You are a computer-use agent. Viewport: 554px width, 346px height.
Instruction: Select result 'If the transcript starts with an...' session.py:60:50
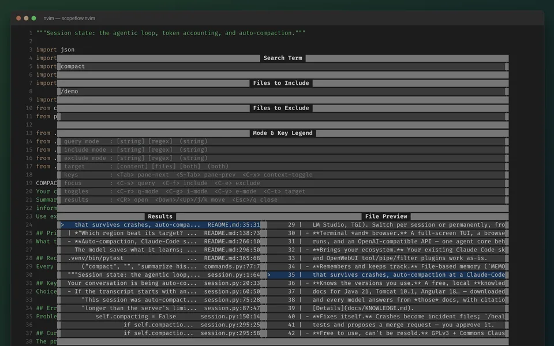pyautogui.click(x=160, y=292)
